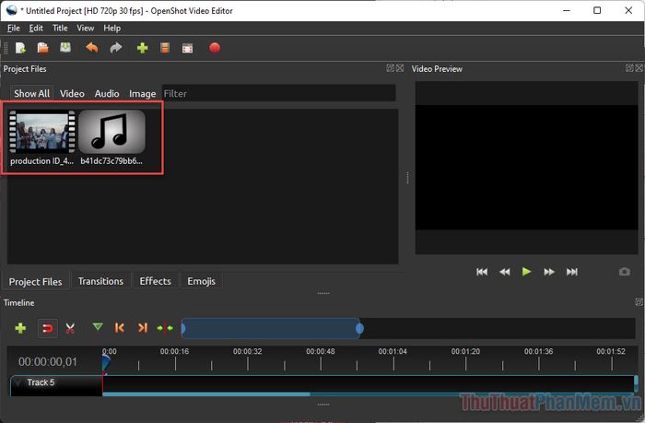This screenshot has width=645, height=423.
Task: Click the orange Undo arrow
Action: (x=92, y=48)
